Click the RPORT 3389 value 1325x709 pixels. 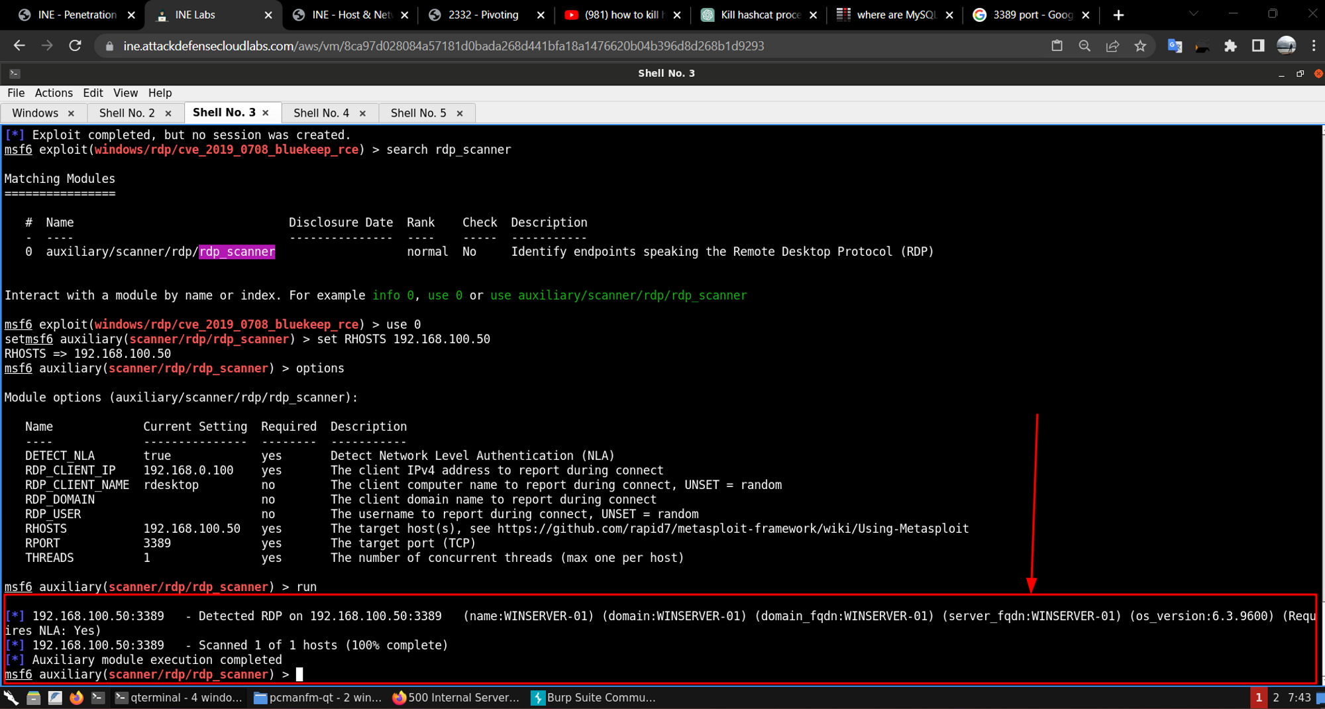click(x=157, y=543)
